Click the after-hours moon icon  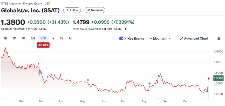pos(126,29)
